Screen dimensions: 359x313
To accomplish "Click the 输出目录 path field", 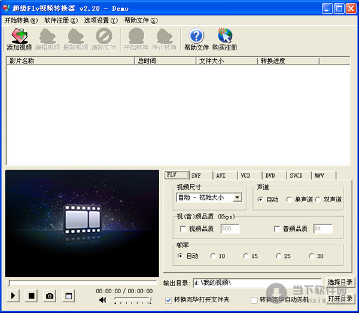I will tap(257, 283).
